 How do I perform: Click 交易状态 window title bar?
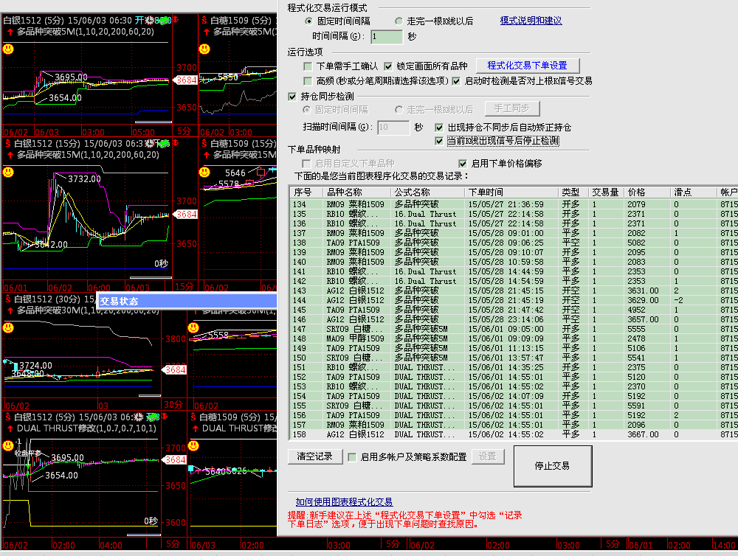(x=187, y=301)
